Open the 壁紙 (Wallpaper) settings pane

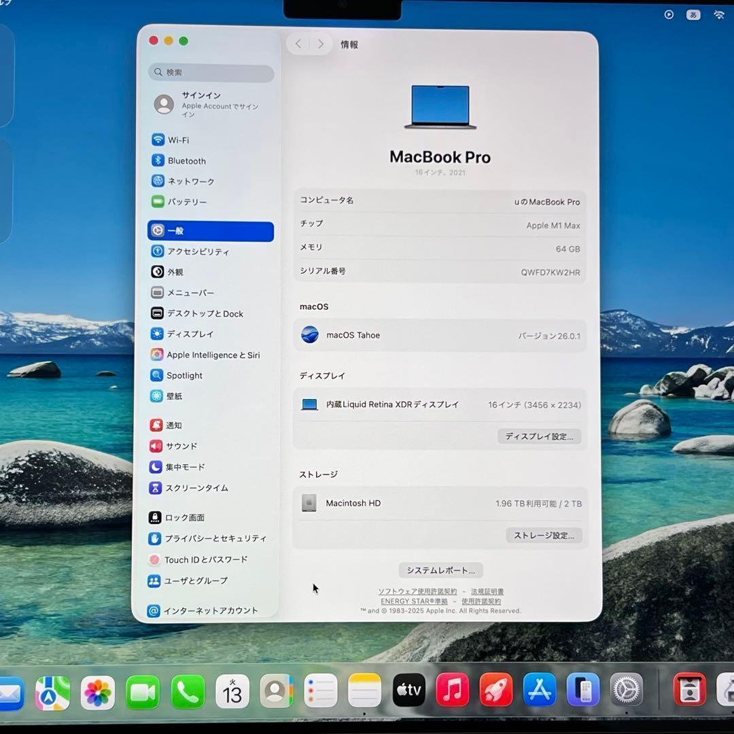tap(175, 396)
